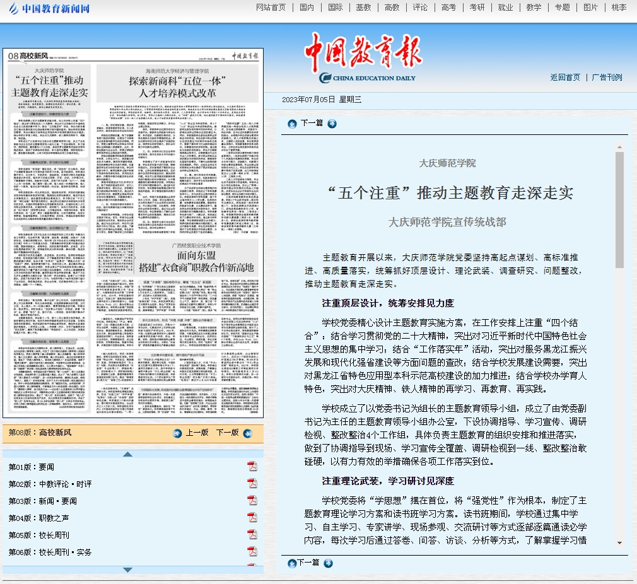Viewport: 637px width, 584px height.
Task: Click the bottom 下一篇 link text
Action: pos(308,563)
